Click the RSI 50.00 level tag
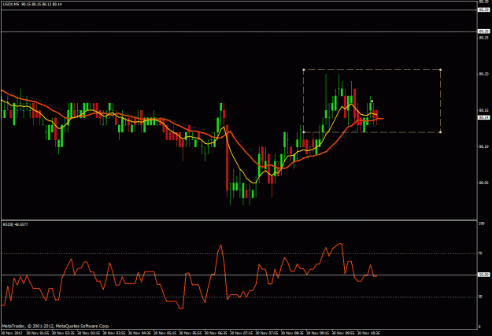Image resolution: width=492 pixels, height=336 pixels. tap(483, 275)
